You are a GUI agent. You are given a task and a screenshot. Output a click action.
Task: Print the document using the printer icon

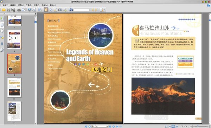pos(19,10)
